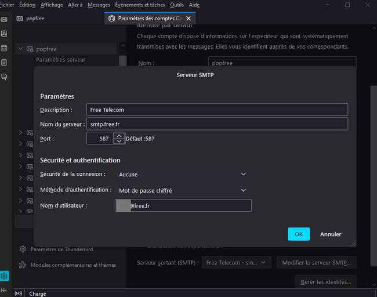Click the Nom du serveur field
The height and width of the screenshot is (297, 377).
pos(217,124)
